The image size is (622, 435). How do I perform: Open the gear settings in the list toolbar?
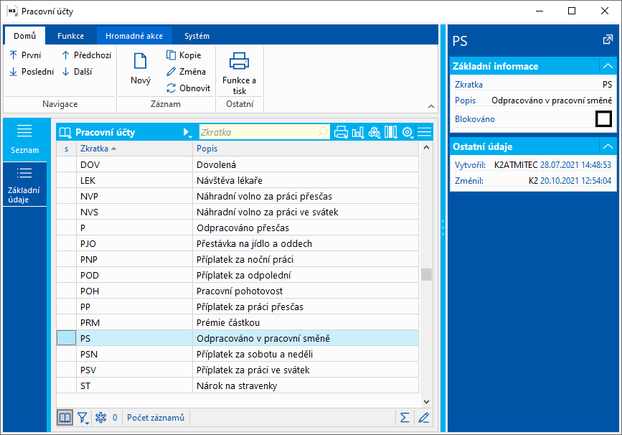[x=407, y=132]
